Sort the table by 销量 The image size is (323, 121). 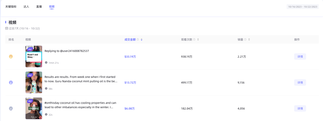(249, 40)
